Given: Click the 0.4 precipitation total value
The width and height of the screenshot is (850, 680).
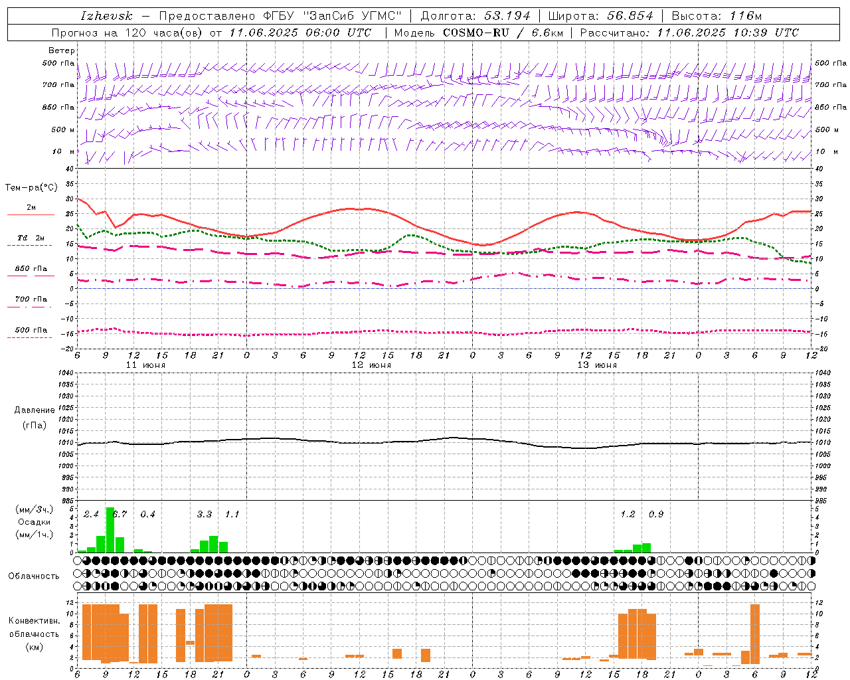Looking at the screenshot, I should (147, 515).
